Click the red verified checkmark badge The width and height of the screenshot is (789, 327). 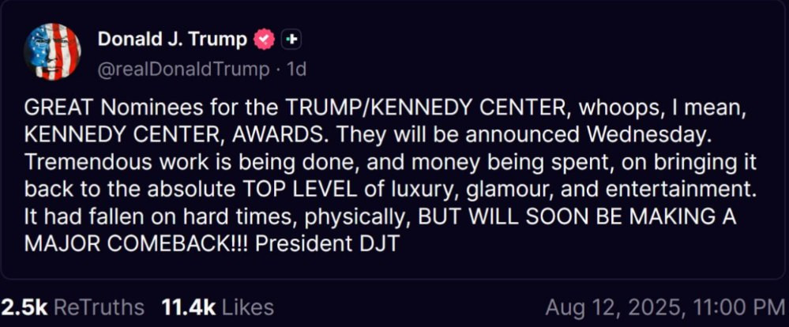tap(264, 39)
